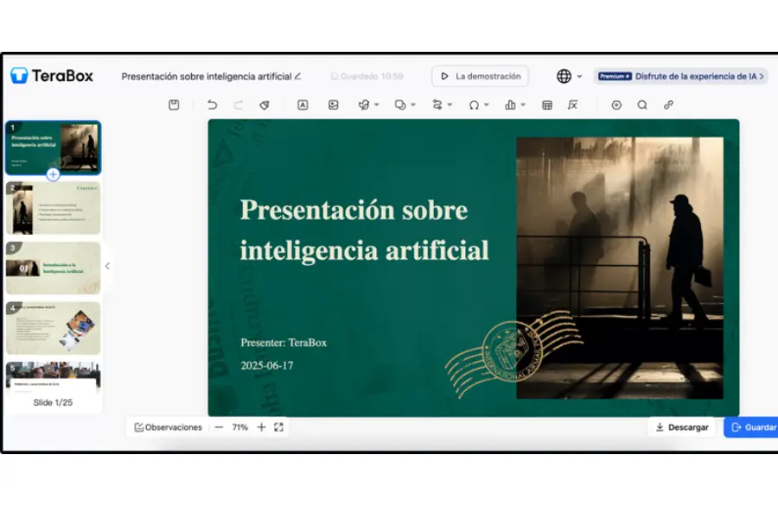The height and width of the screenshot is (518, 778).
Task: Click the omega special symbol icon
Action: click(x=474, y=104)
